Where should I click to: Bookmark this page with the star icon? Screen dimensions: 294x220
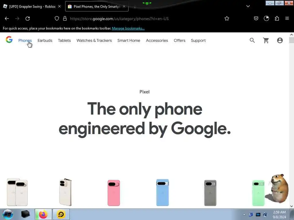(227, 18)
